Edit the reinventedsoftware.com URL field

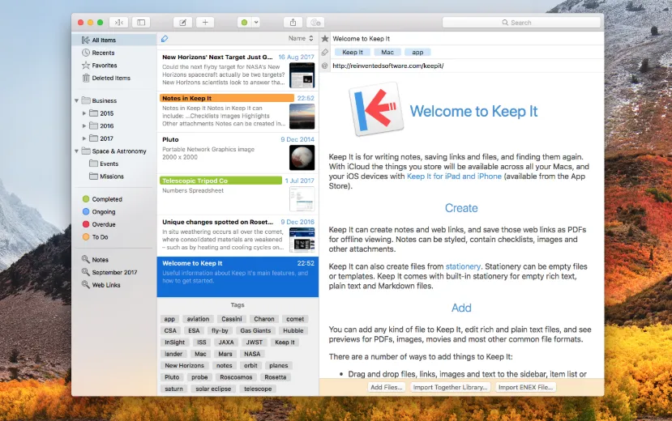[467, 66]
